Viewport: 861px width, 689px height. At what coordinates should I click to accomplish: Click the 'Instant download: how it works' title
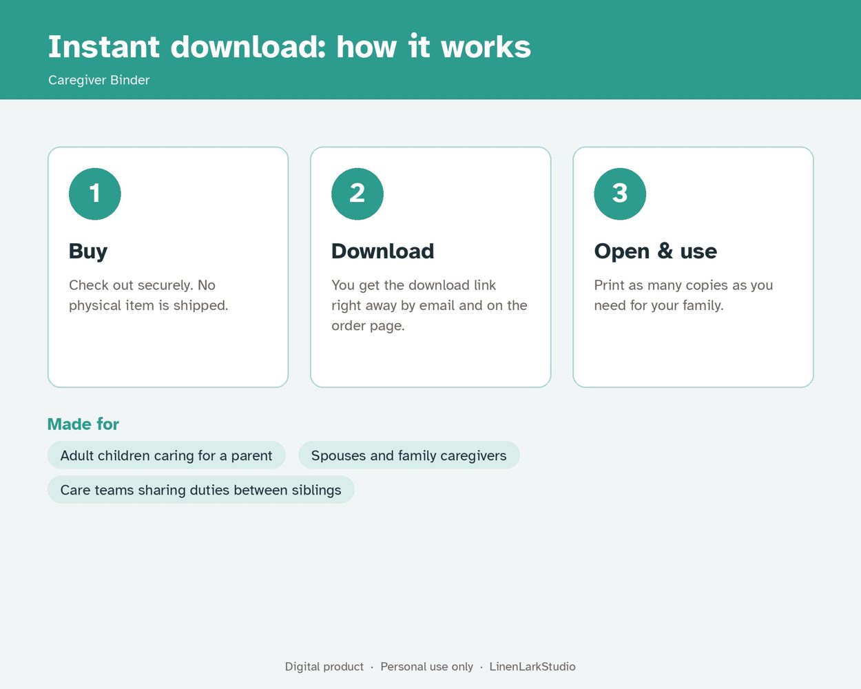point(289,47)
